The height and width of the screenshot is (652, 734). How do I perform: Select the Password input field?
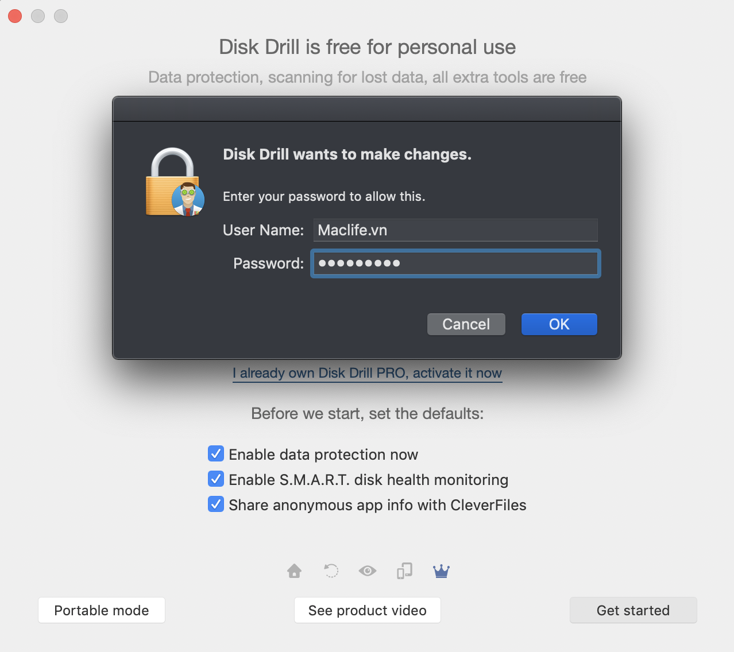pos(455,263)
